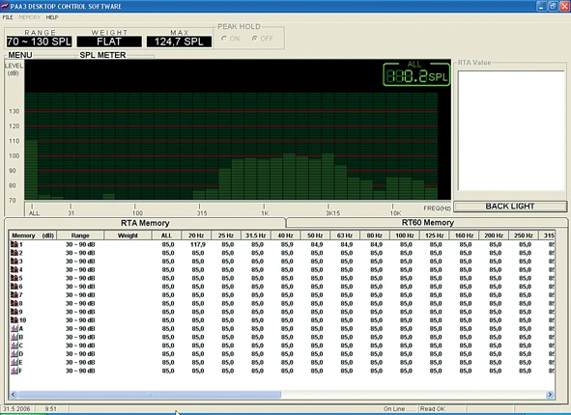Click the Weight column header

[128, 235]
